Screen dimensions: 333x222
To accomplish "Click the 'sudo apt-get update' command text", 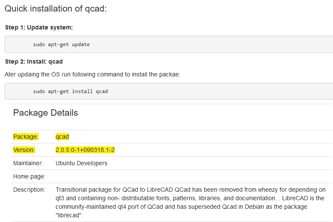I will (x=61, y=44).
